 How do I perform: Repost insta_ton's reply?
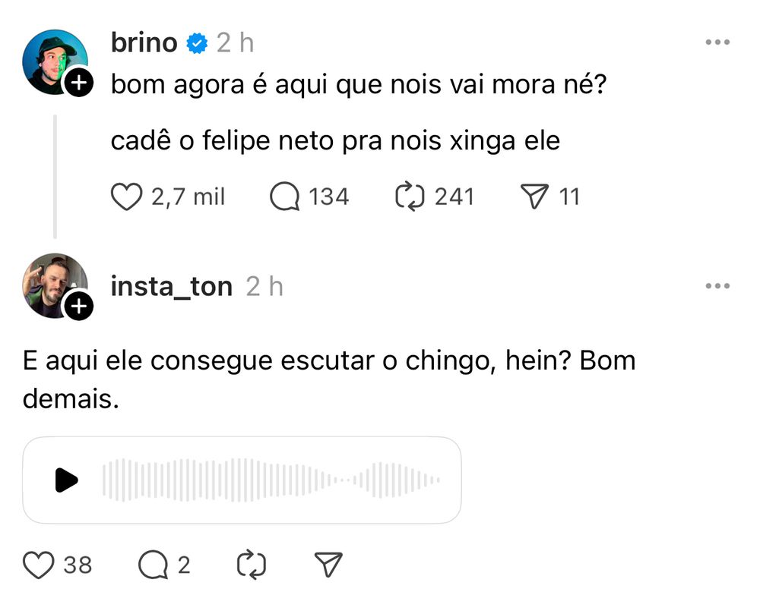pos(252,565)
